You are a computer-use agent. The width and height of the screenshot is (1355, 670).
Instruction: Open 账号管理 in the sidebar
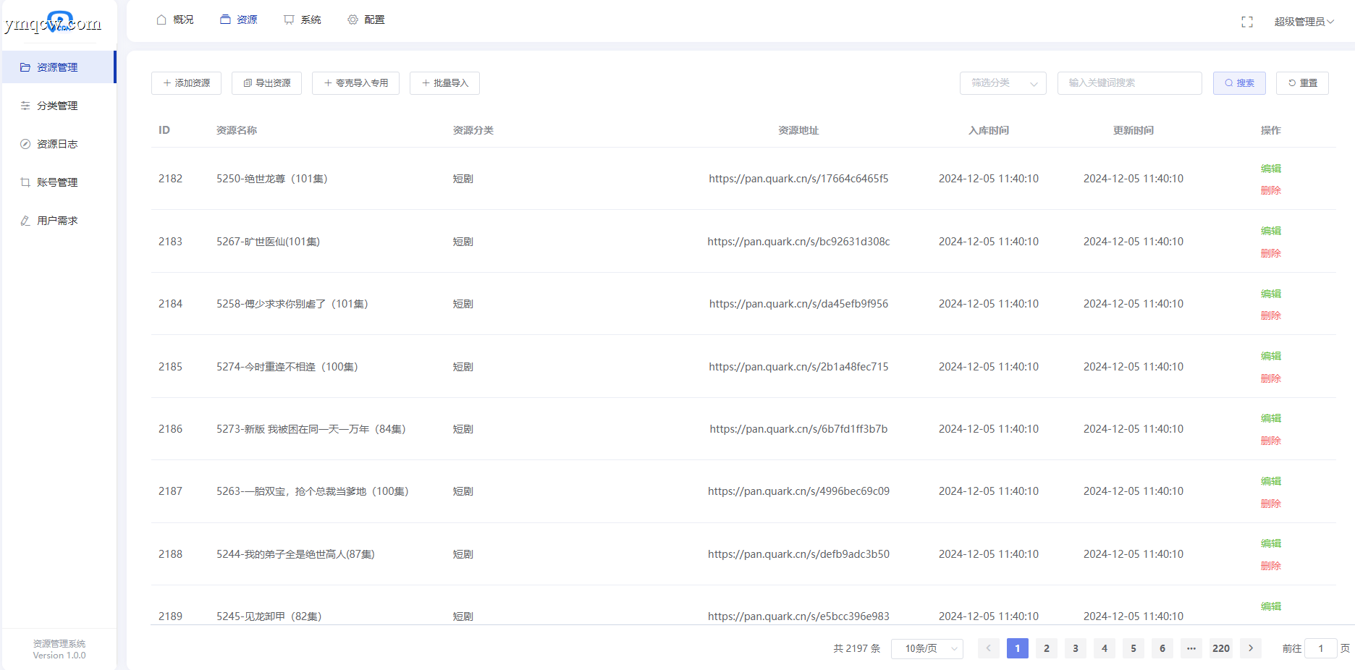[59, 182]
